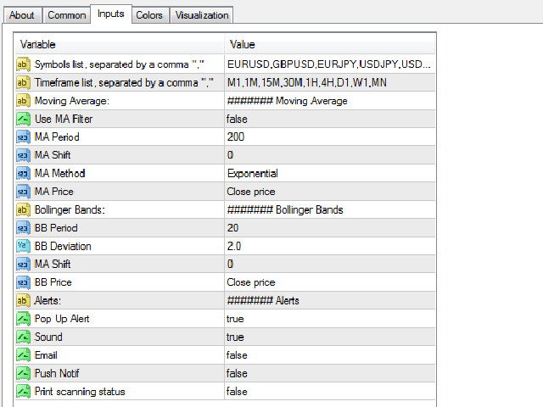Edit the MA Period value 200
Viewport: 543px width, 407px height.
click(330, 137)
